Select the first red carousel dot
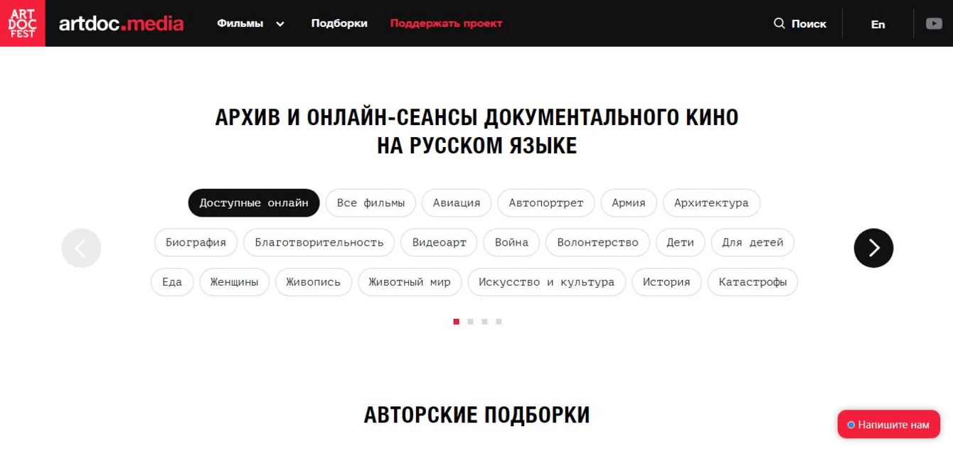The image size is (953, 451). coord(457,322)
